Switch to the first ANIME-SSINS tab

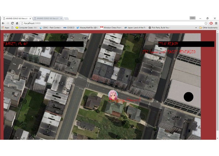(x=16, y=18)
